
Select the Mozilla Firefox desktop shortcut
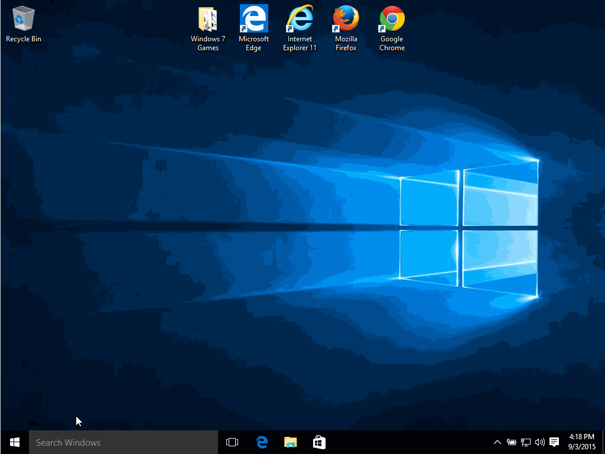coord(346,28)
